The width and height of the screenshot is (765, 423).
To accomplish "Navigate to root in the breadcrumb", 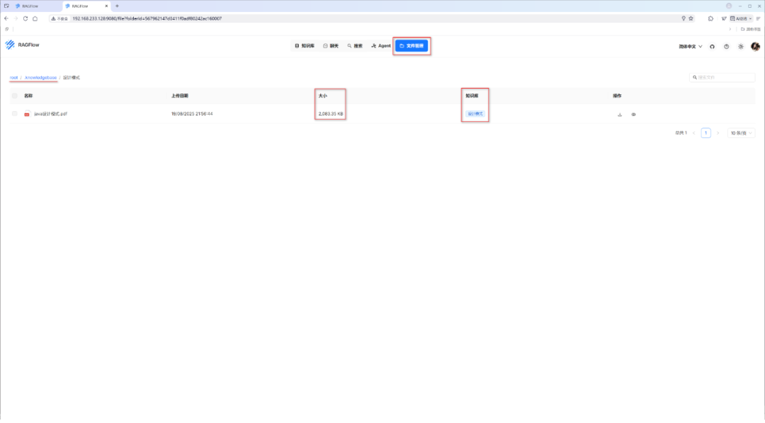I will [13, 77].
